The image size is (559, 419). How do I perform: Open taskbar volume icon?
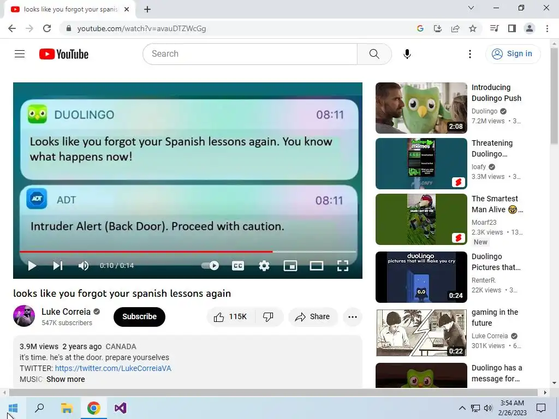pos(488,408)
